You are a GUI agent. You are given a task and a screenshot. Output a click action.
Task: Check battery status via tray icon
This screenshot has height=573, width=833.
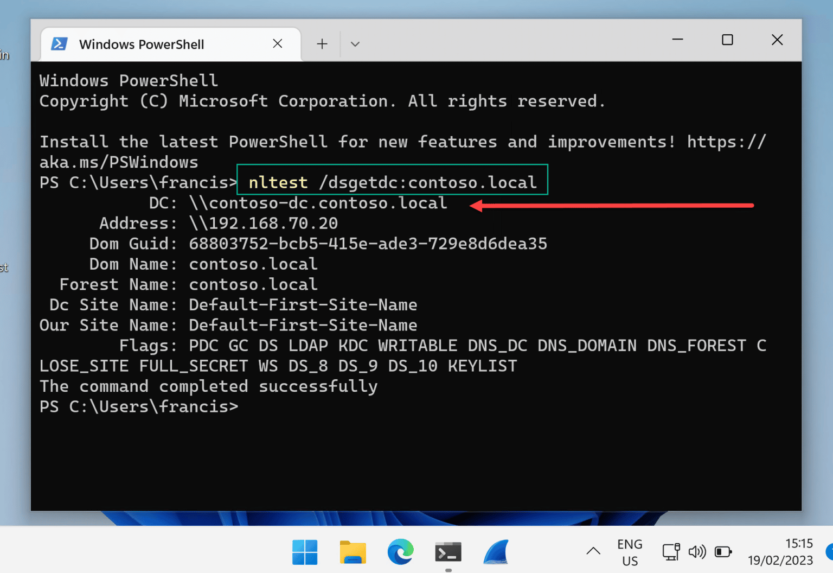(723, 551)
